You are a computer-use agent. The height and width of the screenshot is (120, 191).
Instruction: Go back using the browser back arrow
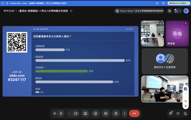click(x=3, y=3)
